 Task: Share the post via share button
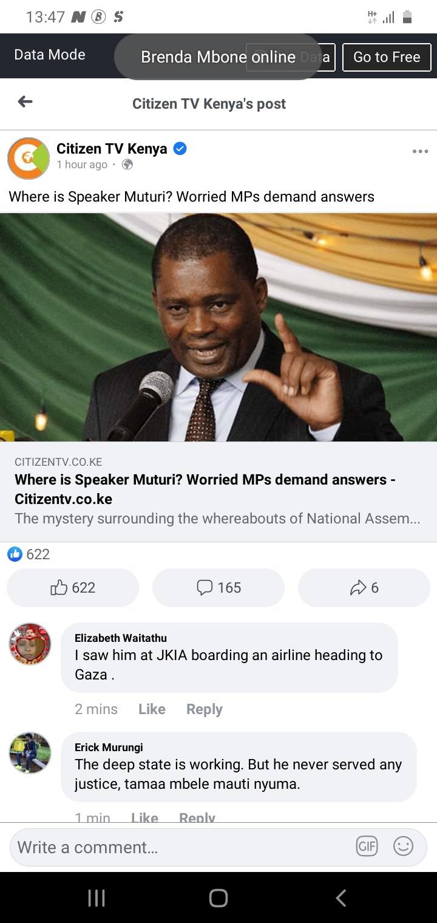364,587
